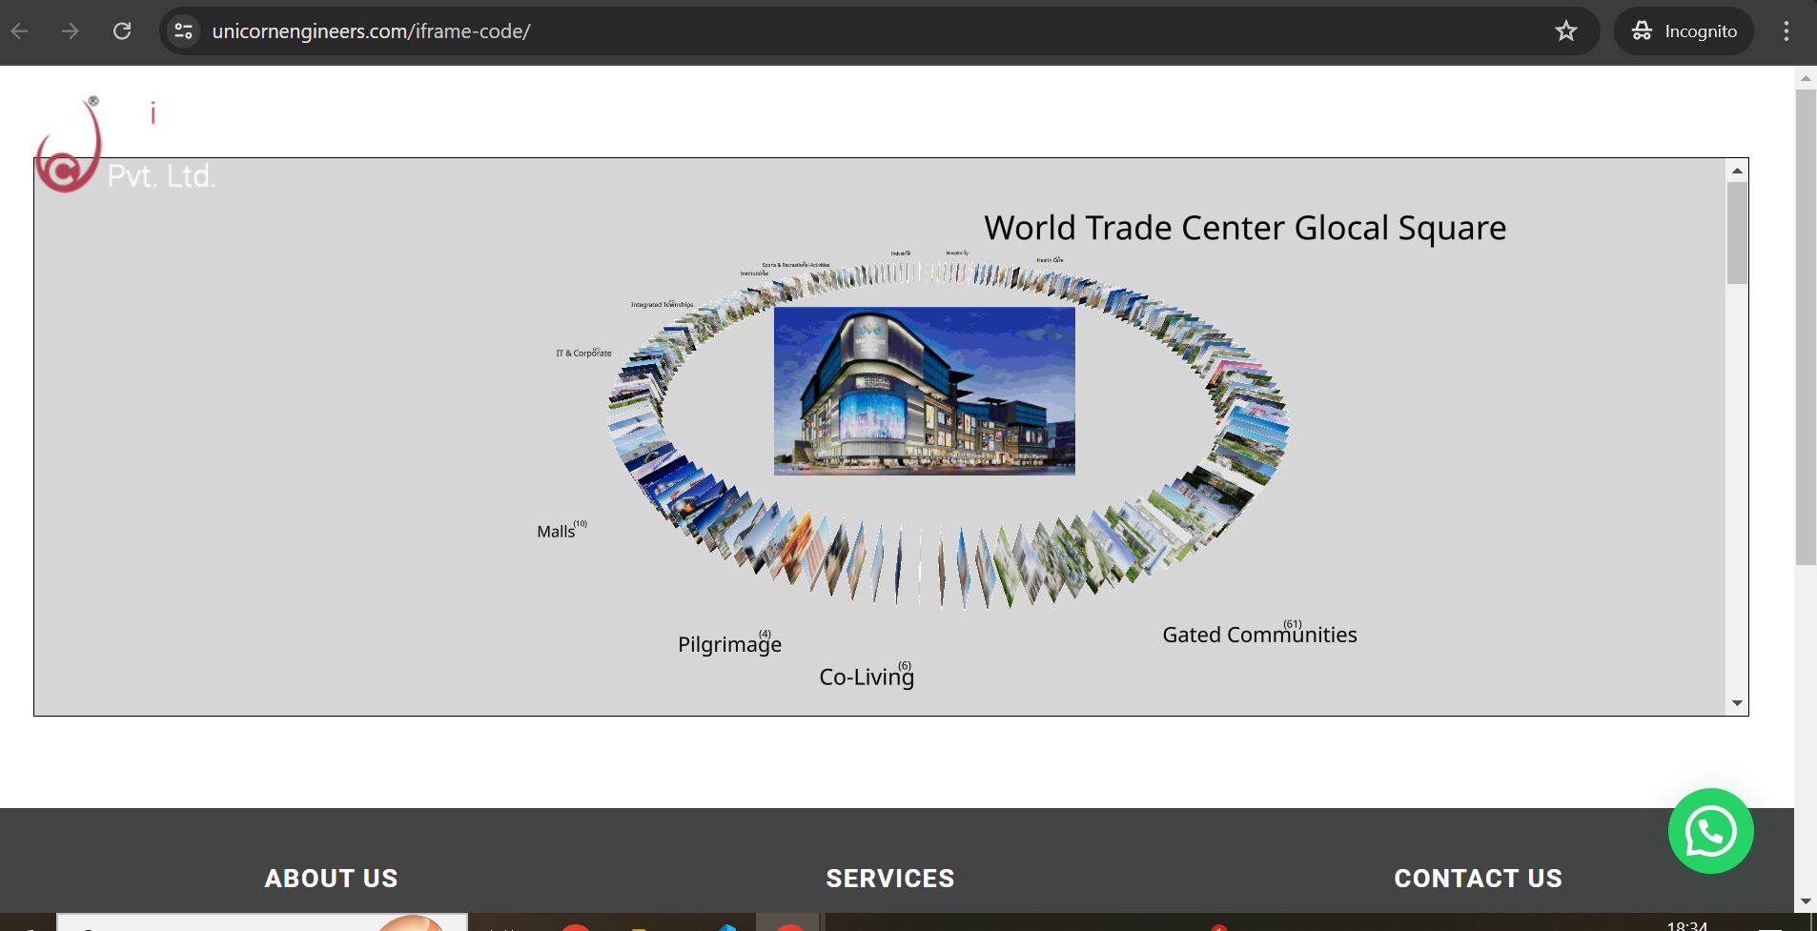Click the page scrollbar down arrow

[x=1805, y=901]
